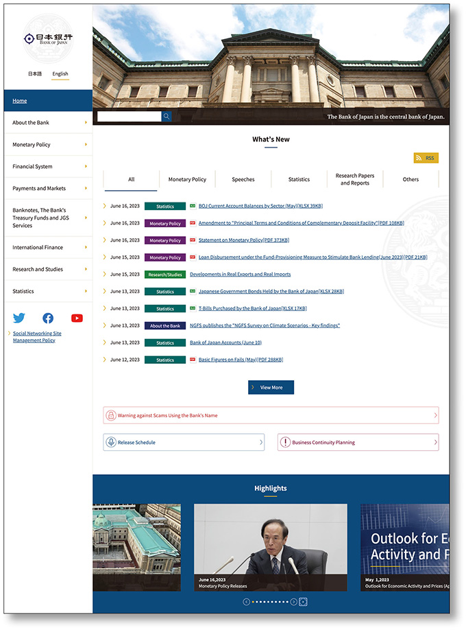
Task: Open Social Networking Site Management Policy
Action: point(37,337)
